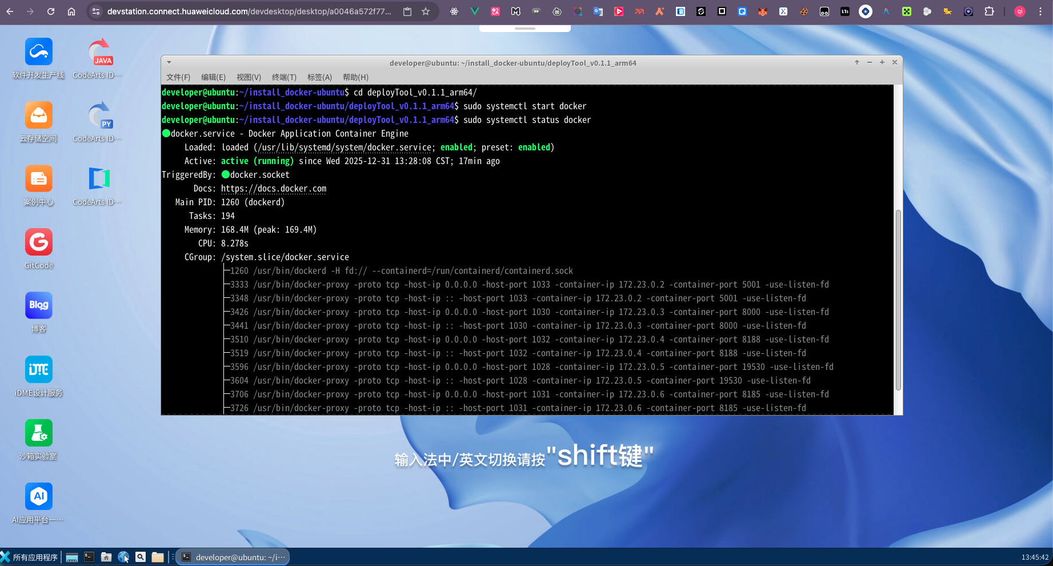Reload the current browser page
The width and height of the screenshot is (1053, 566).
point(51,11)
